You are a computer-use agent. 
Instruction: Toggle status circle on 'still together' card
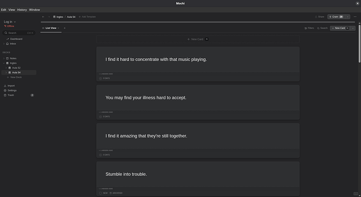coord(100,155)
